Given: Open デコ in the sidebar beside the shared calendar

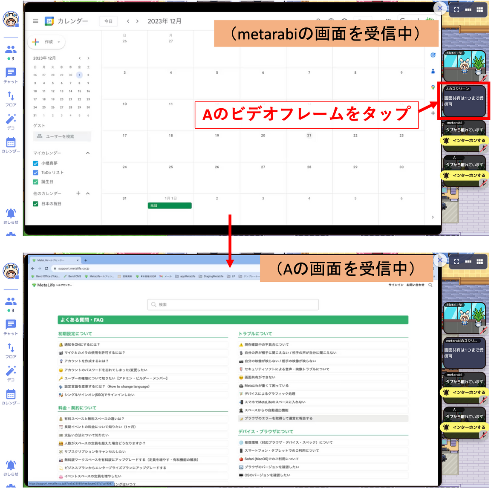Looking at the screenshot, I should click(11, 122).
